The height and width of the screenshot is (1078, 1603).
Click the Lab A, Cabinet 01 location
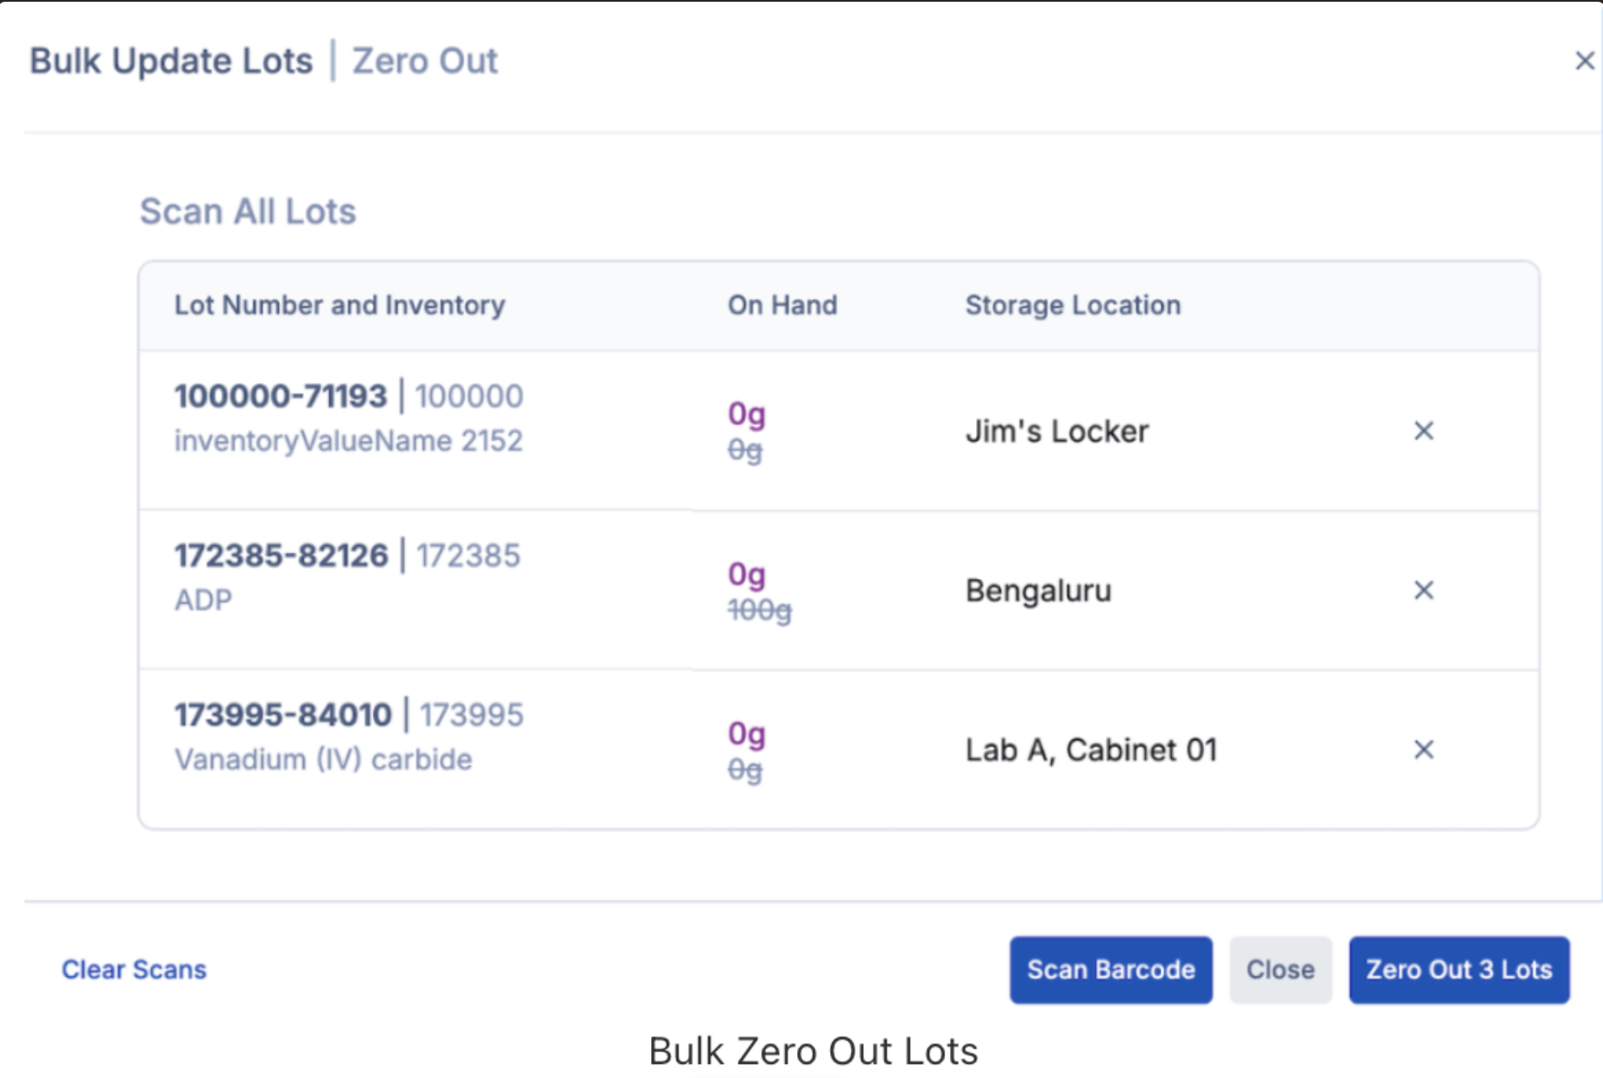tap(1090, 750)
